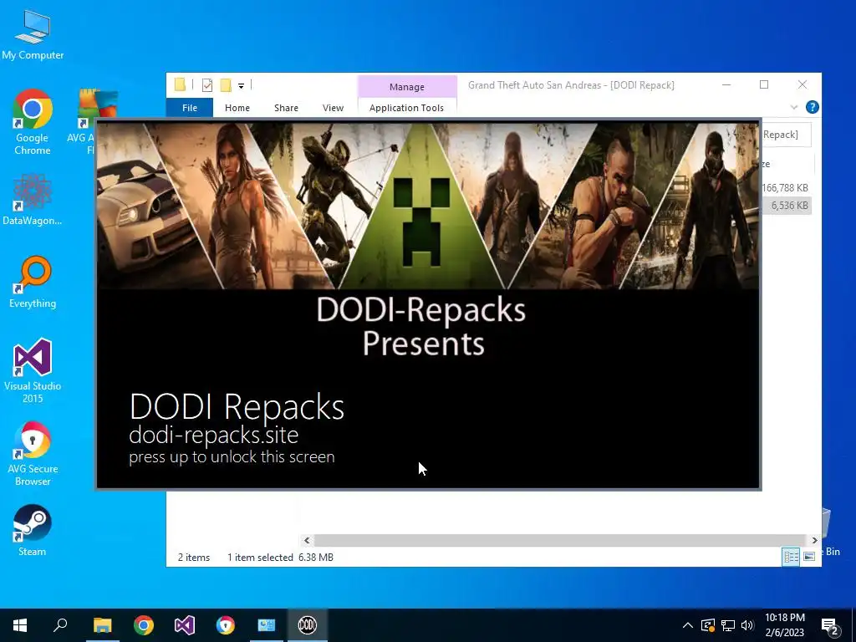Open taskbar search magnifier
856x642 pixels.
click(60, 625)
